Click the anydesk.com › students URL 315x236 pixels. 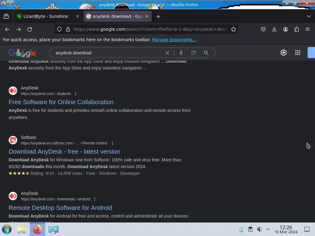click(46, 94)
